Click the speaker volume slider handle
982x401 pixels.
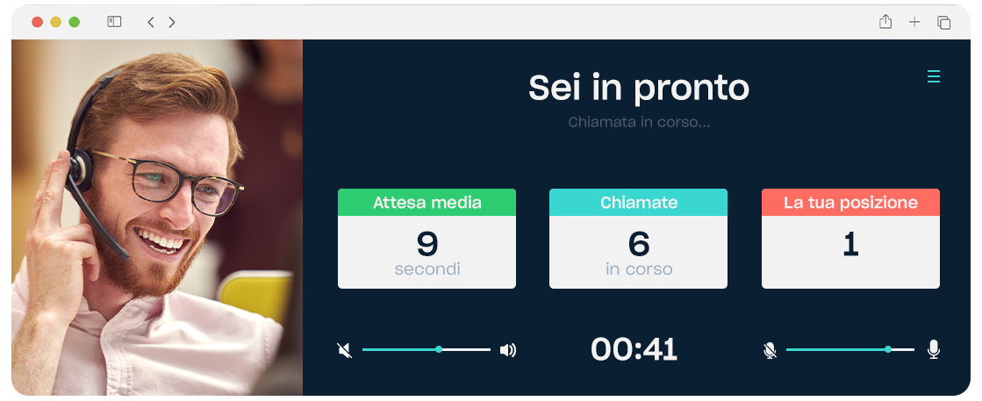[439, 349]
